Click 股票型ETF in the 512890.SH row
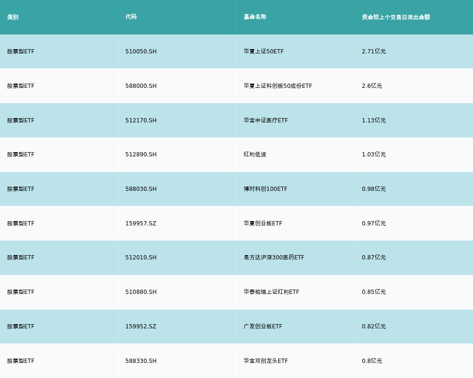The width and height of the screenshot is (473, 378). tap(21, 155)
